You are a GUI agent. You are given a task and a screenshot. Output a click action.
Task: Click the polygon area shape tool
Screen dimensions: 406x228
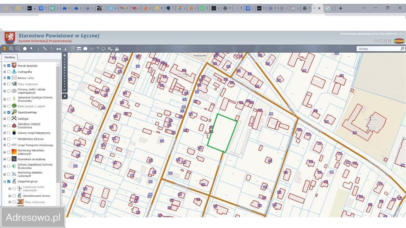(85, 49)
